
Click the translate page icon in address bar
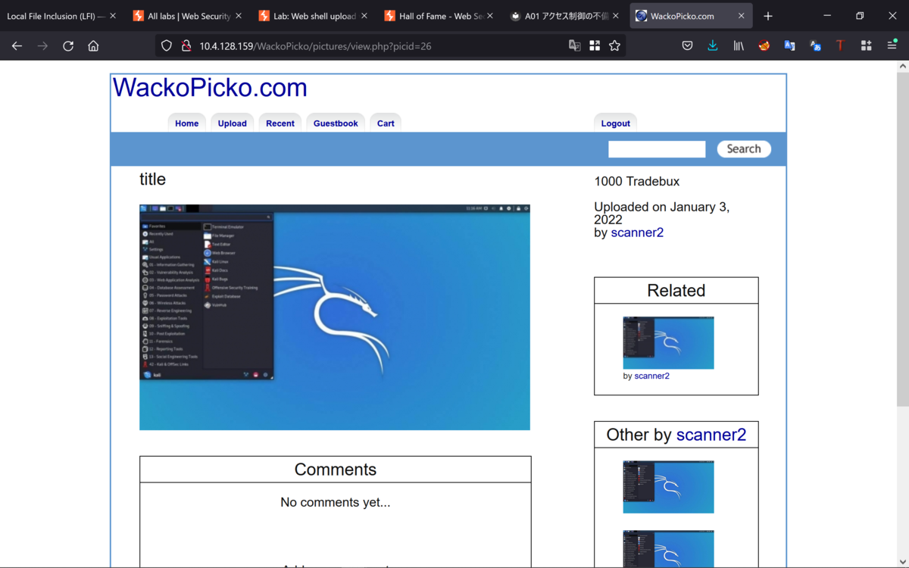(575, 46)
